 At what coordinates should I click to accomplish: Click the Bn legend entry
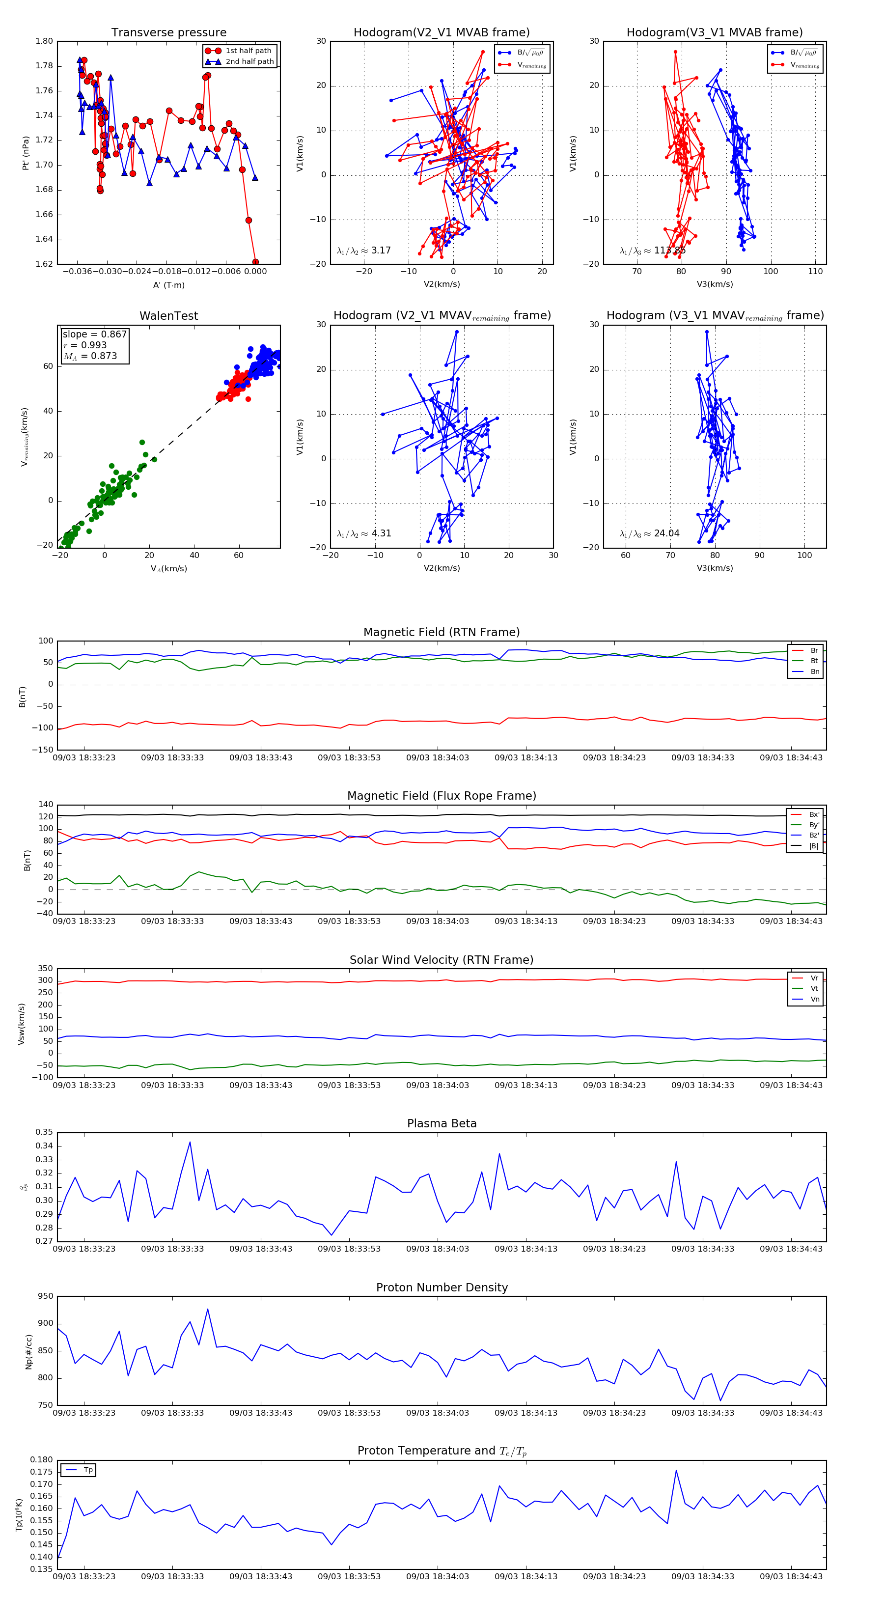pos(805,672)
